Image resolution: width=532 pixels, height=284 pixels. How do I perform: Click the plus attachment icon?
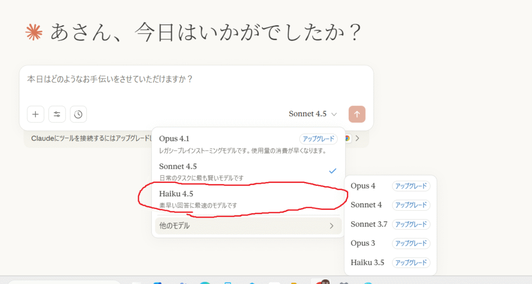tap(35, 114)
